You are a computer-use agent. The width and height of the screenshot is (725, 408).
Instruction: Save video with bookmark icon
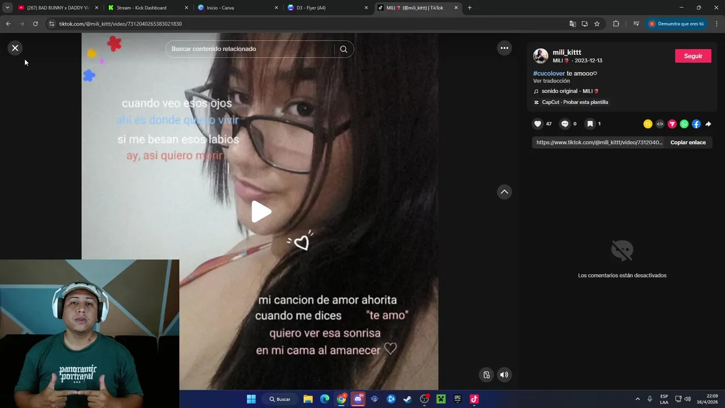pyautogui.click(x=590, y=124)
